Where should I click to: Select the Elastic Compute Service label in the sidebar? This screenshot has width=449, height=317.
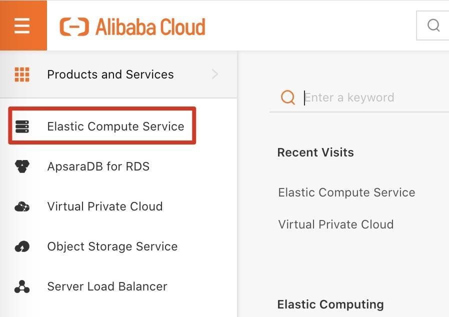(115, 126)
